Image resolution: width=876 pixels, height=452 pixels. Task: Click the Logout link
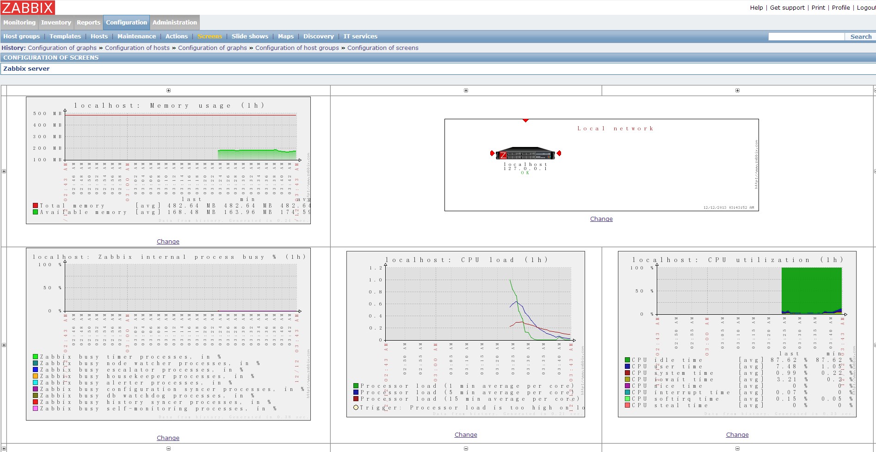[x=866, y=8]
